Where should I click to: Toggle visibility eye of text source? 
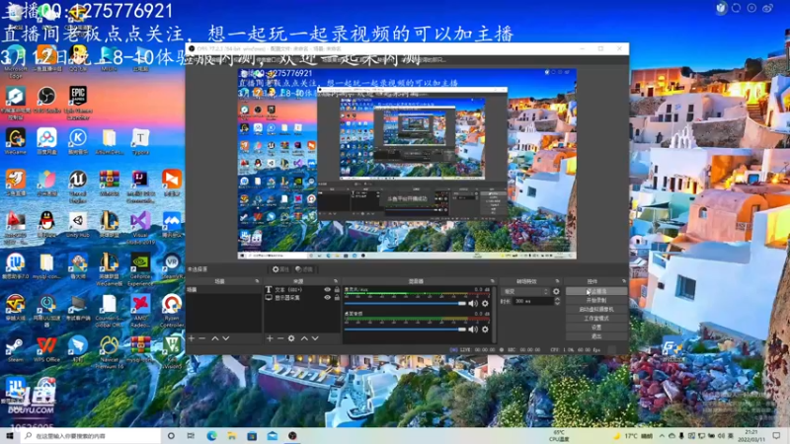(x=327, y=289)
